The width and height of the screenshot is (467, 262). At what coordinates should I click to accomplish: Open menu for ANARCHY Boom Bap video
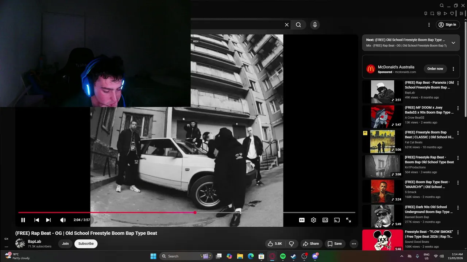[458, 183]
